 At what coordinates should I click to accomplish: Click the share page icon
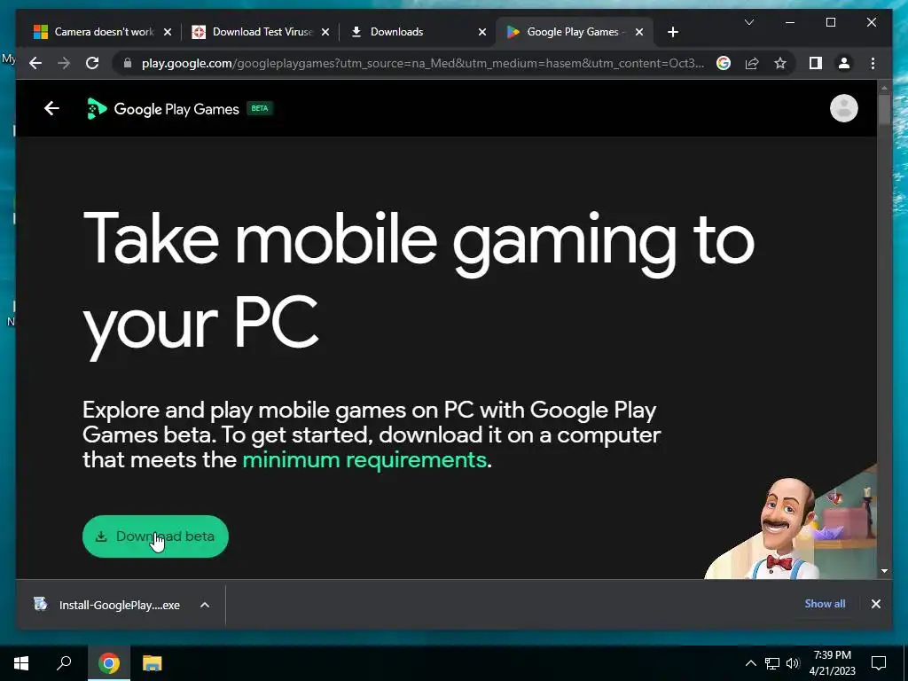pos(752,63)
